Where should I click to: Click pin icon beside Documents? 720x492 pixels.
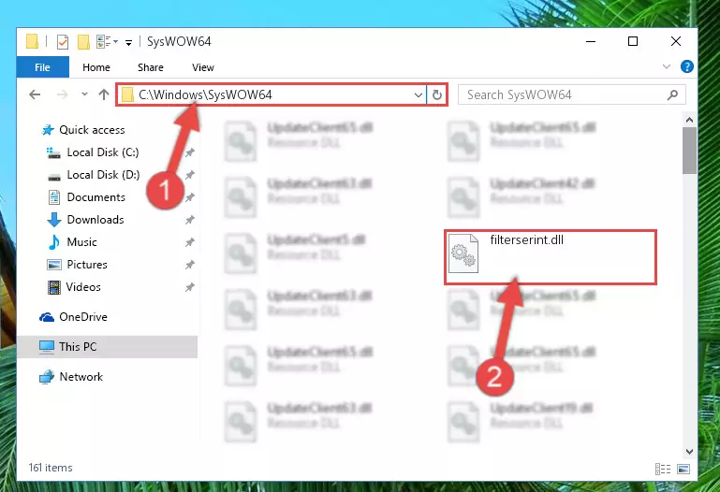click(x=190, y=197)
